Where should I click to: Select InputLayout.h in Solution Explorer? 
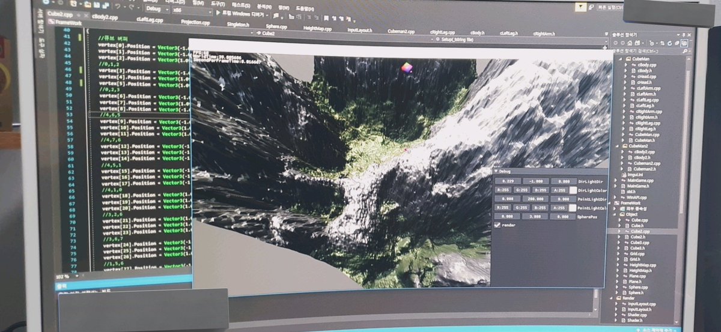pyautogui.click(x=639, y=309)
